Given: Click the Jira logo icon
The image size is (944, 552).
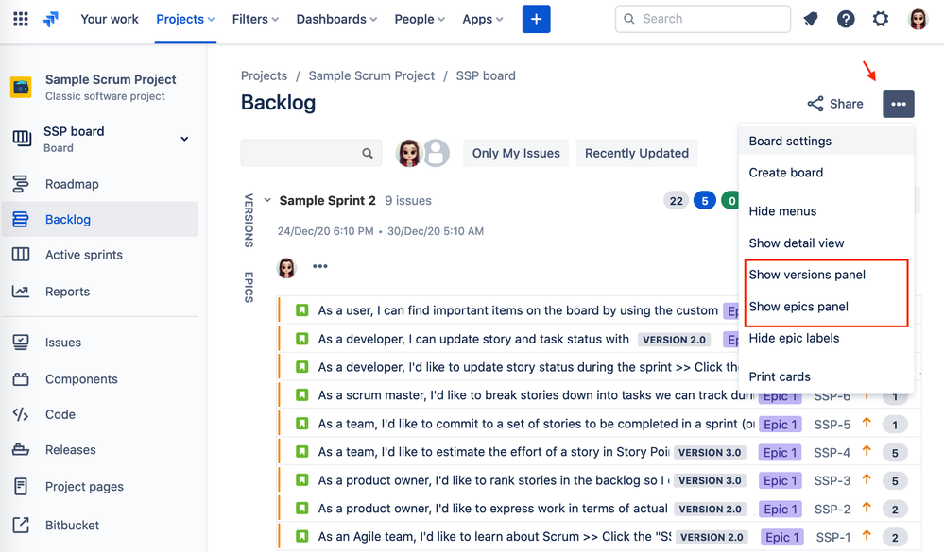Looking at the screenshot, I should (x=51, y=19).
